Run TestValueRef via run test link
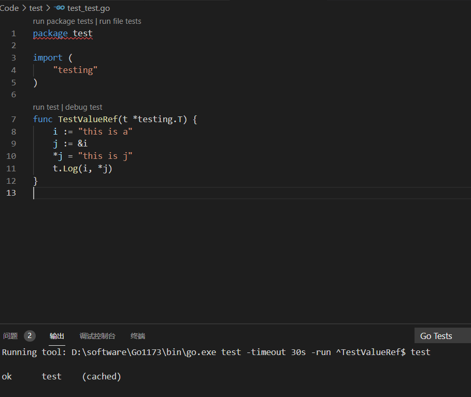 (x=46, y=107)
